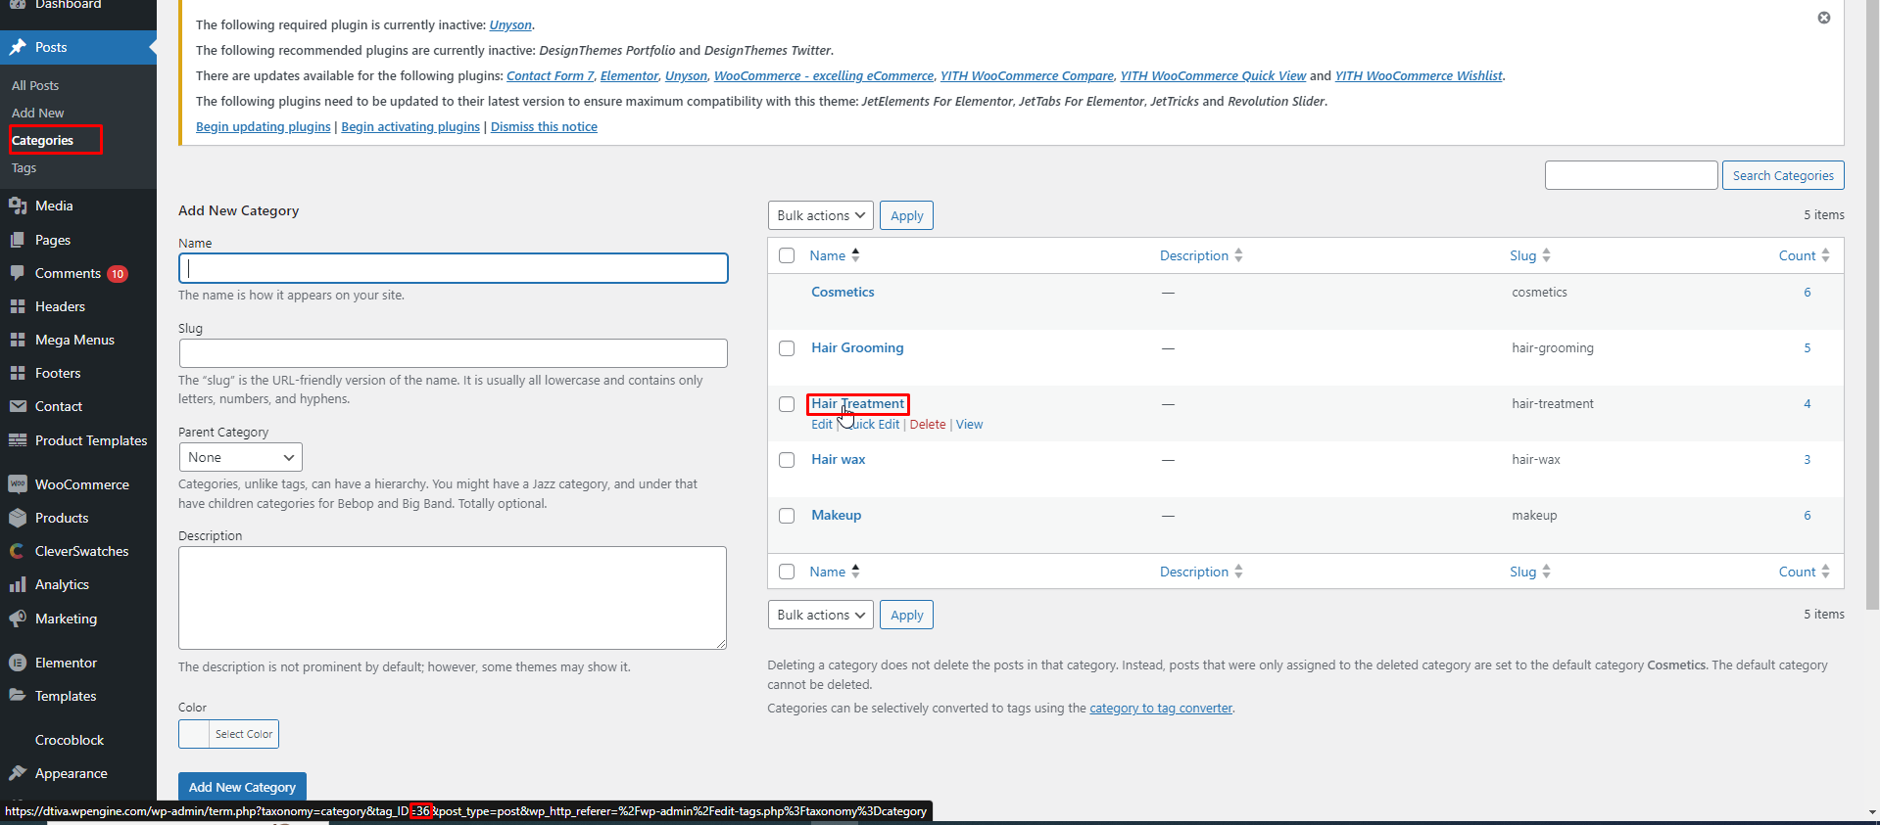Image resolution: width=1880 pixels, height=825 pixels.
Task: Click the Templates folder icon
Action: click(x=18, y=696)
